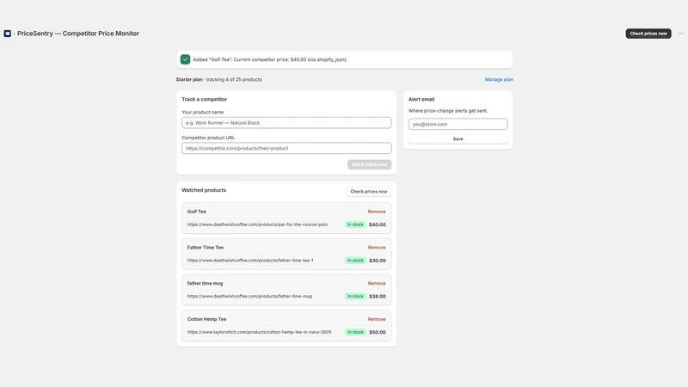Click the Alert email heading

click(421, 99)
